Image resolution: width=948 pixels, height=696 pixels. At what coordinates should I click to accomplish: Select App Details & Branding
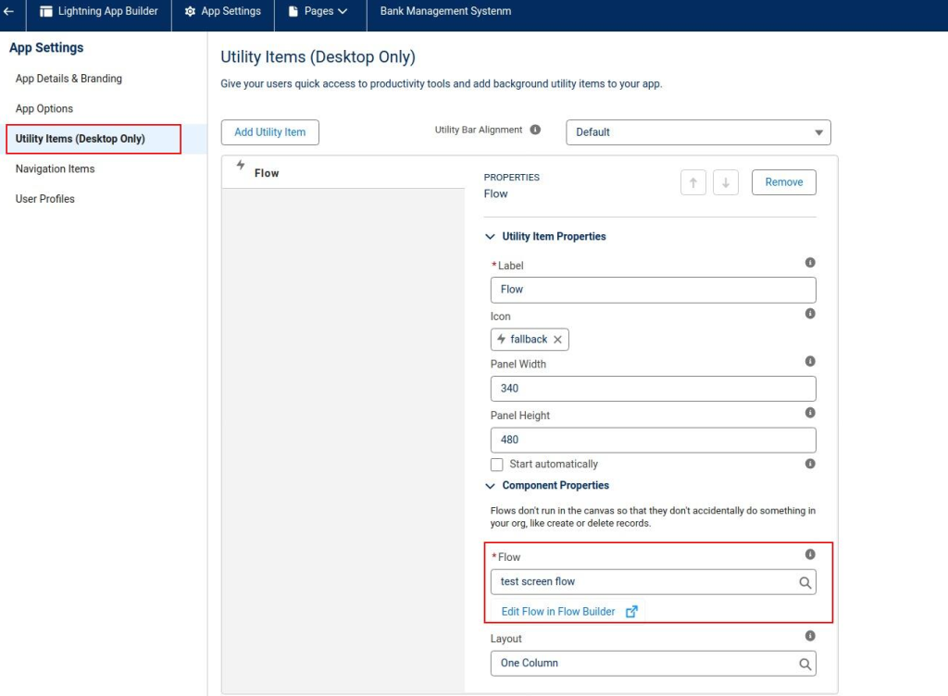(x=69, y=79)
